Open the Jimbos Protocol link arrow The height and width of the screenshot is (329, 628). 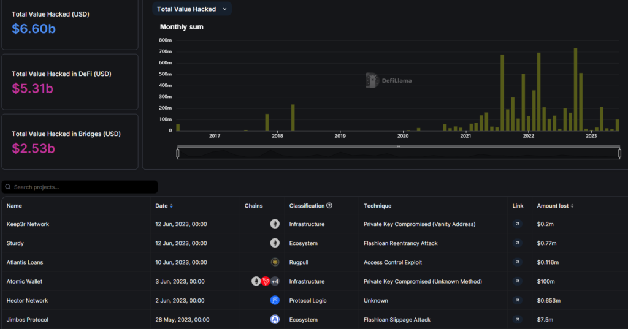[518, 320]
